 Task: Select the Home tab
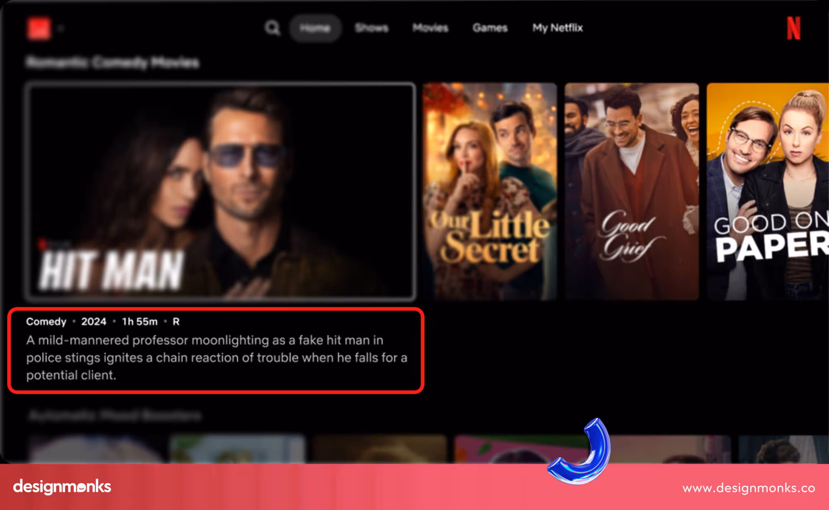point(315,28)
